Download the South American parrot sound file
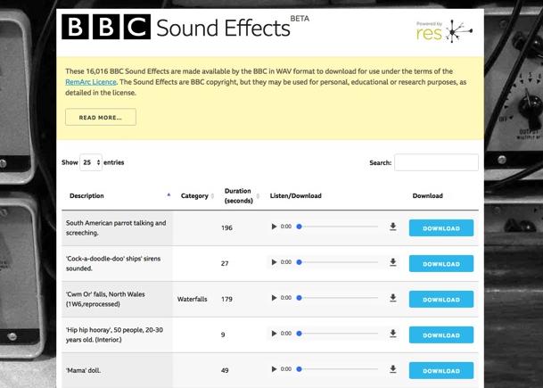 [441, 228]
